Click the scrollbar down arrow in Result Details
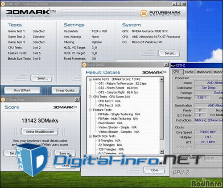The image size is (223, 188). 161,151
